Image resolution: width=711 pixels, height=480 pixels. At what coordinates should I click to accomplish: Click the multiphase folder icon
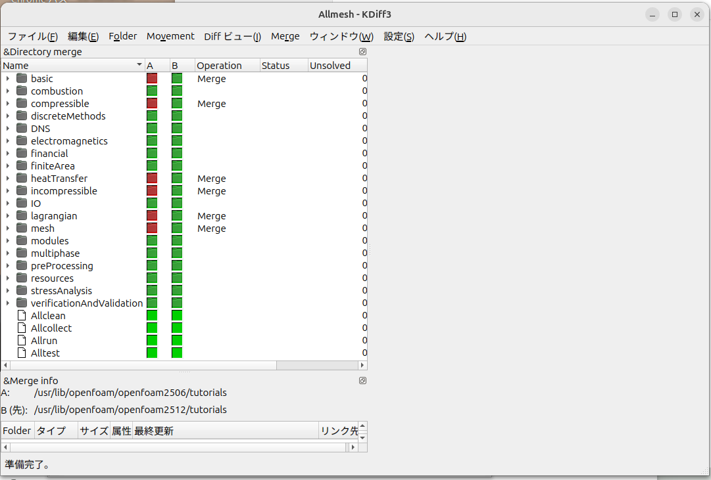(22, 253)
